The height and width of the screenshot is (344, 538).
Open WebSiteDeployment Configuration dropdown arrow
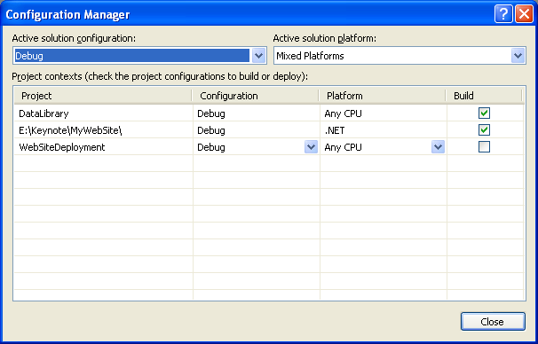tap(311, 147)
